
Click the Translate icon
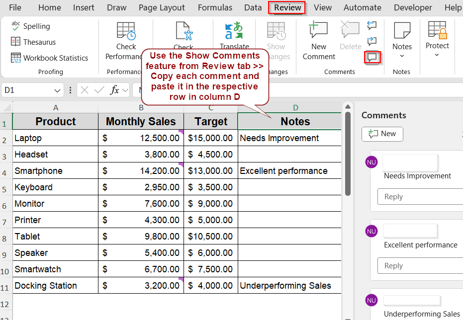click(x=234, y=31)
